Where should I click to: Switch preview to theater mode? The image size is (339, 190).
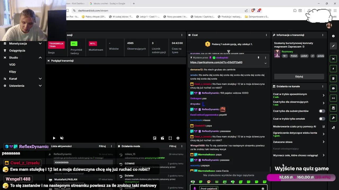pos(162,138)
